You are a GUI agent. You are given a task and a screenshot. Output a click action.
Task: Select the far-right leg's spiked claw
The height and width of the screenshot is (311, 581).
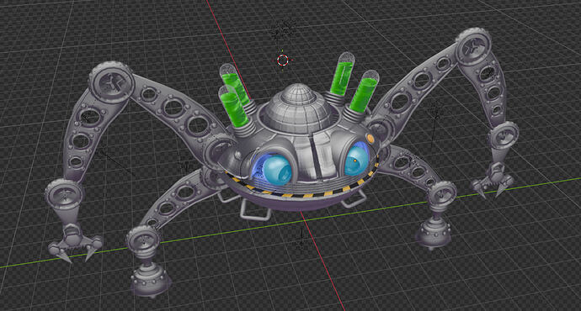pyautogui.click(x=493, y=182)
